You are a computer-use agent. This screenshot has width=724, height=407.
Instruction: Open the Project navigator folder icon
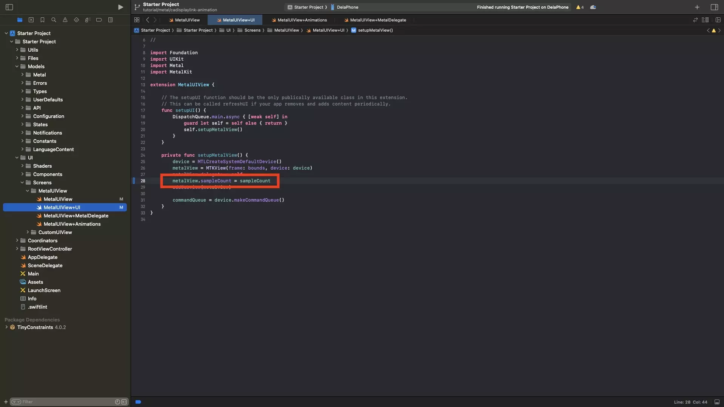(x=20, y=20)
